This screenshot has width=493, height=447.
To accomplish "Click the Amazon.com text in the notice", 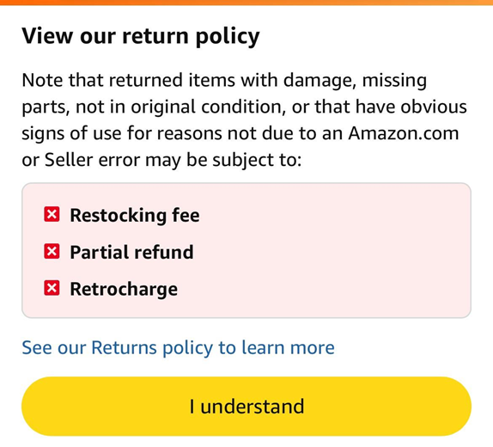I will [404, 133].
